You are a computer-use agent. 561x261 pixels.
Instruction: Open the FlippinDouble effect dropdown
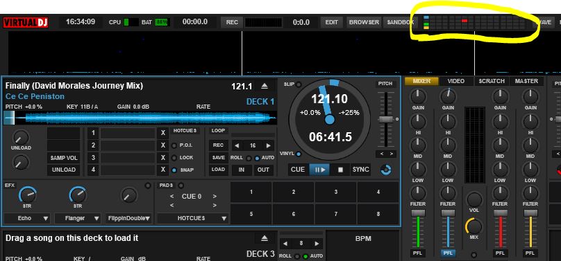click(129, 218)
